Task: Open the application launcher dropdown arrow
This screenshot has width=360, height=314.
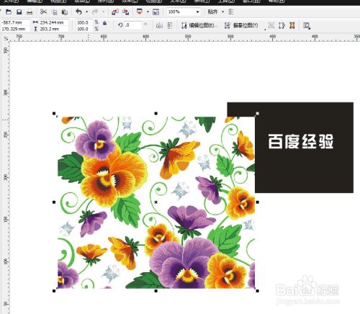Action: pyautogui.click(x=148, y=12)
